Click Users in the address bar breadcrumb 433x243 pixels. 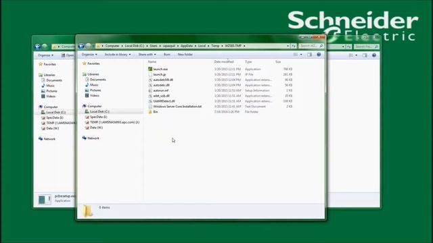tap(154, 46)
